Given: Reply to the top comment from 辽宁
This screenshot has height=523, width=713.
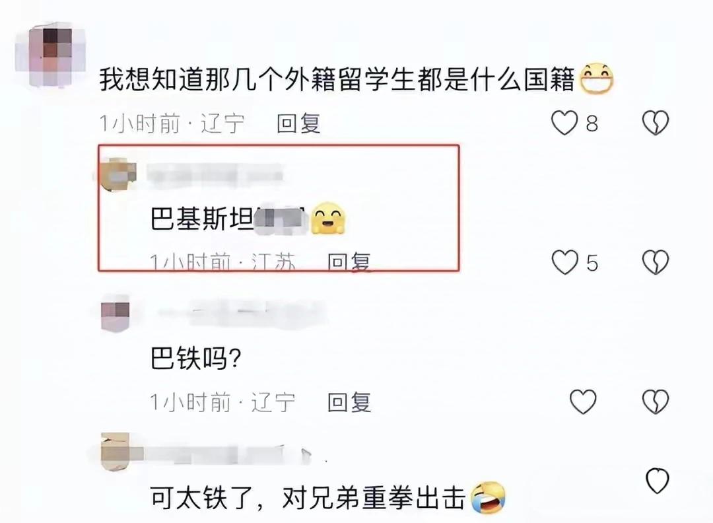Looking at the screenshot, I should [299, 123].
